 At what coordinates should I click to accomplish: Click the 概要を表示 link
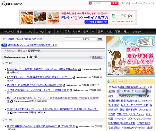[97, 57]
